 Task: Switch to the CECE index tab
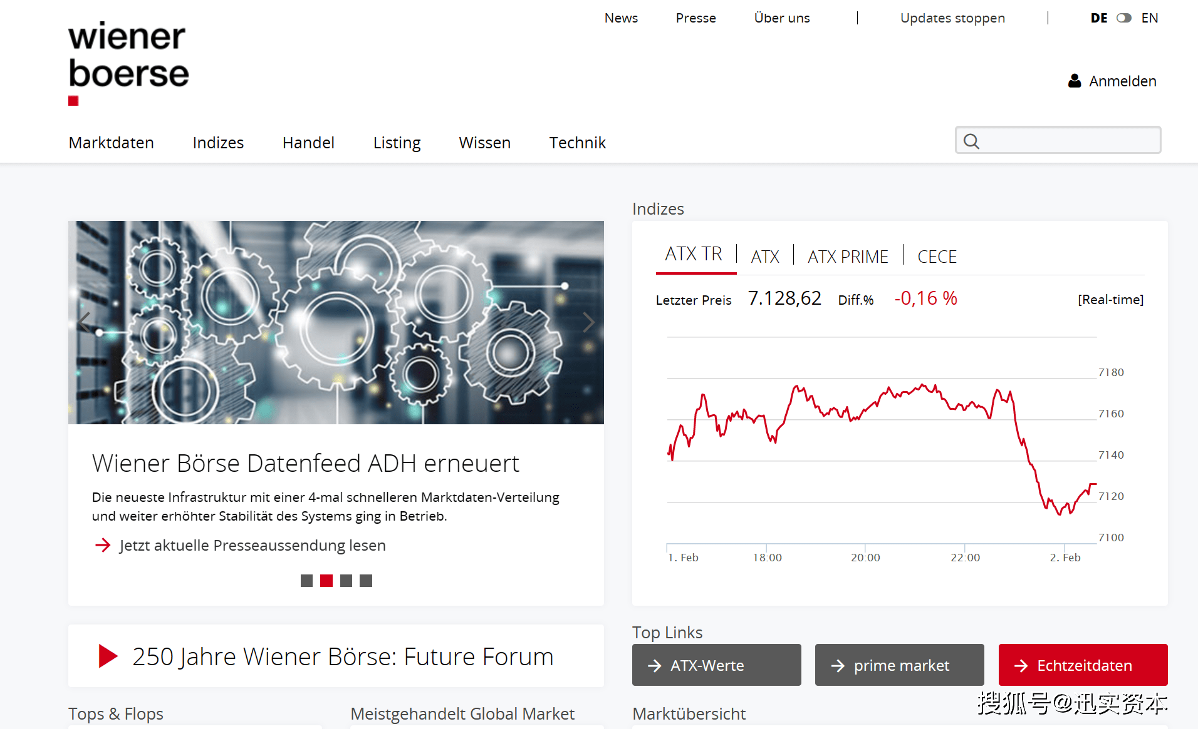pos(937,257)
